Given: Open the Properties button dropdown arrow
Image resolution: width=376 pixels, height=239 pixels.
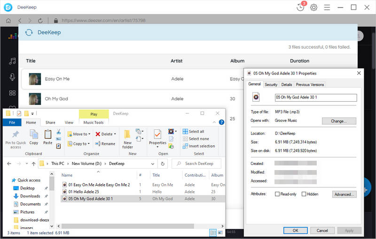Looking at the screenshot, I should (x=157, y=147).
